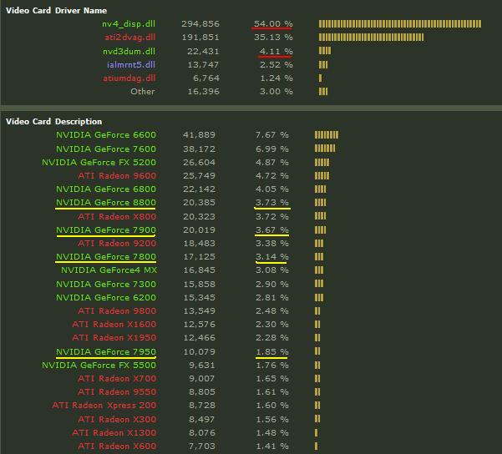The height and width of the screenshot is (454, 502).
Task: Select ATI Radeon X600 entry
Action: point(117,446)
